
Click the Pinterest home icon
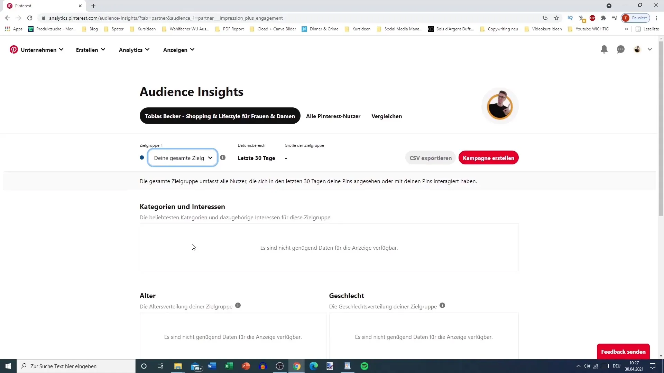click(14, 49)
